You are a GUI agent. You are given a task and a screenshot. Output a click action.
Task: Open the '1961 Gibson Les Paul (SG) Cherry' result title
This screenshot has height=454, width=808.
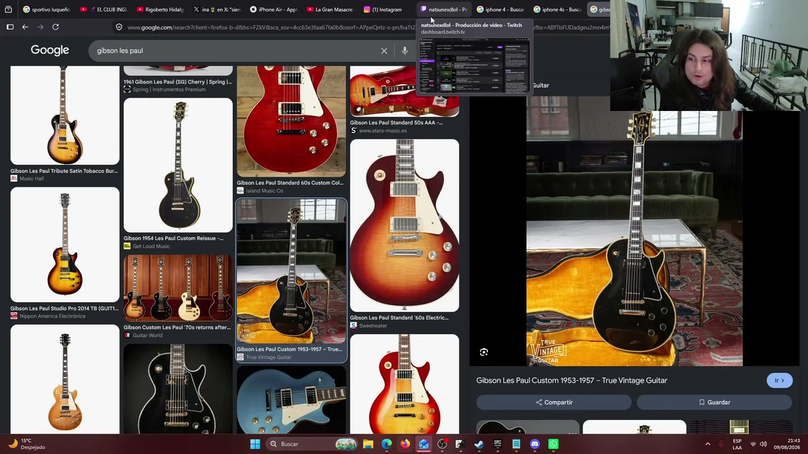tap(178, 82)
